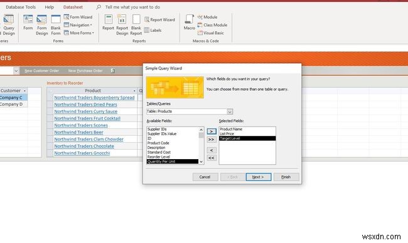The width and height of the screenshot is (408, 243).
Task: Click the Available Fields scrollbar thumb
Action: pos(201,135)
